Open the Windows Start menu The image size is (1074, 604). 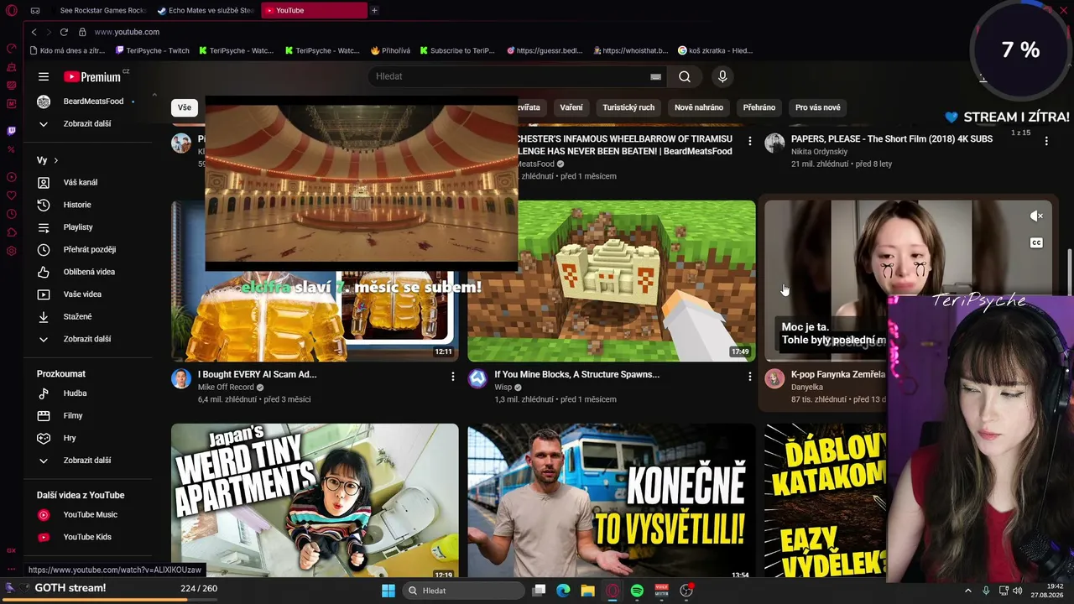tap(388, 591)
